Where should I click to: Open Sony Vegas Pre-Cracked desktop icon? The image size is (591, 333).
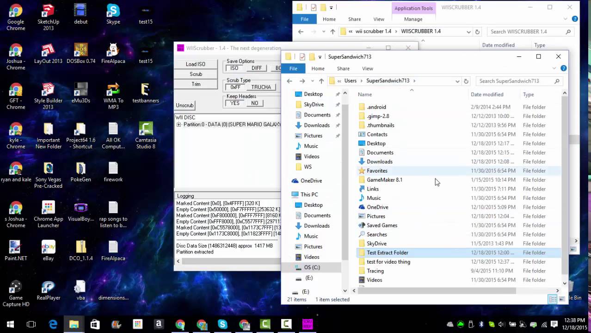click(48, 175)
